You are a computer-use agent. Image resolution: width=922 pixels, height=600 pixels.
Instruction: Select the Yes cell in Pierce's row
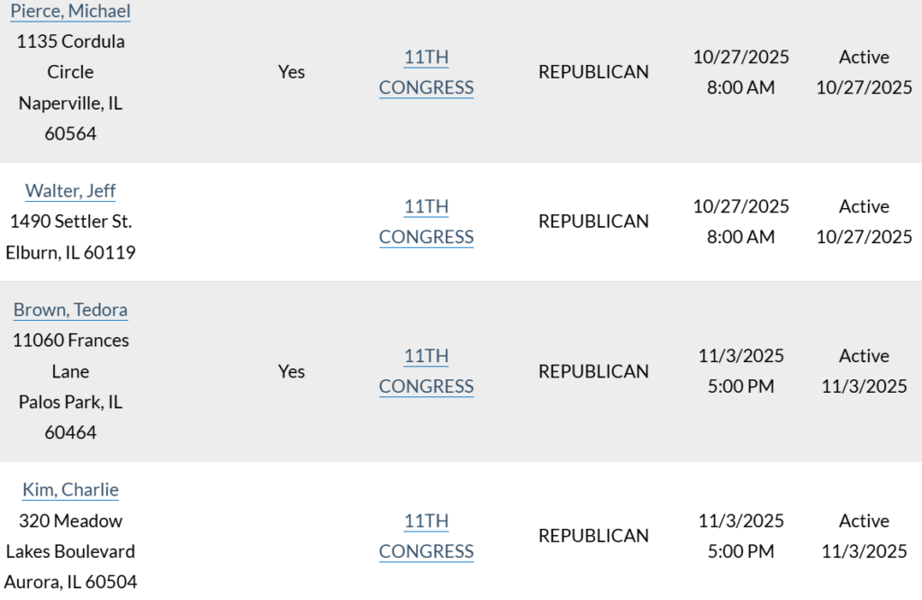tap(291, 71)
